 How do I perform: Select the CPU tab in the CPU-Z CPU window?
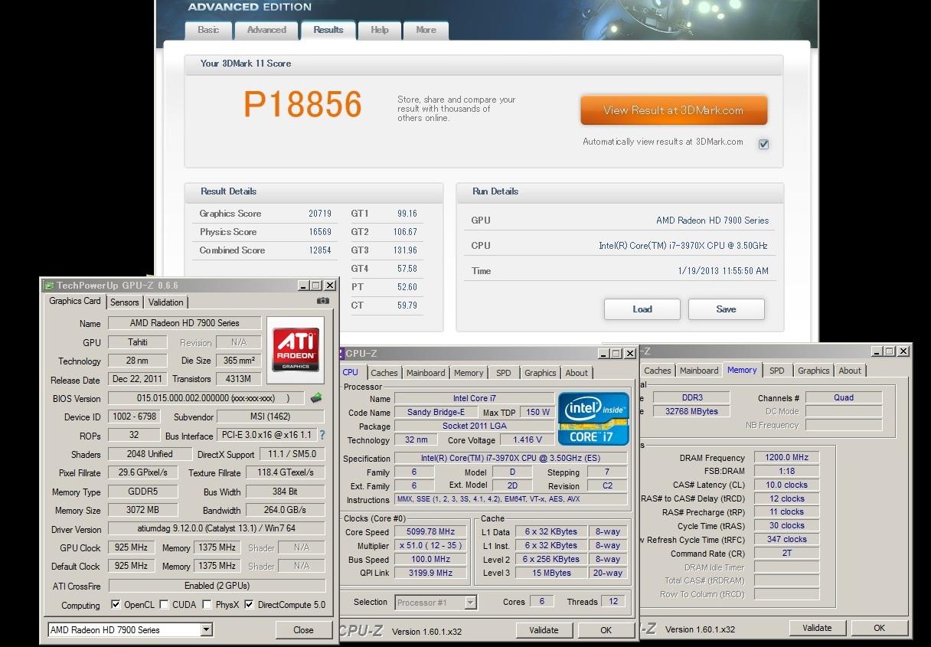350,372
